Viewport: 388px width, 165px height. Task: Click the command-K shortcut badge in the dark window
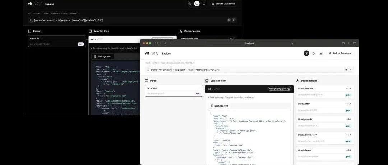click(x=231, y=20)
